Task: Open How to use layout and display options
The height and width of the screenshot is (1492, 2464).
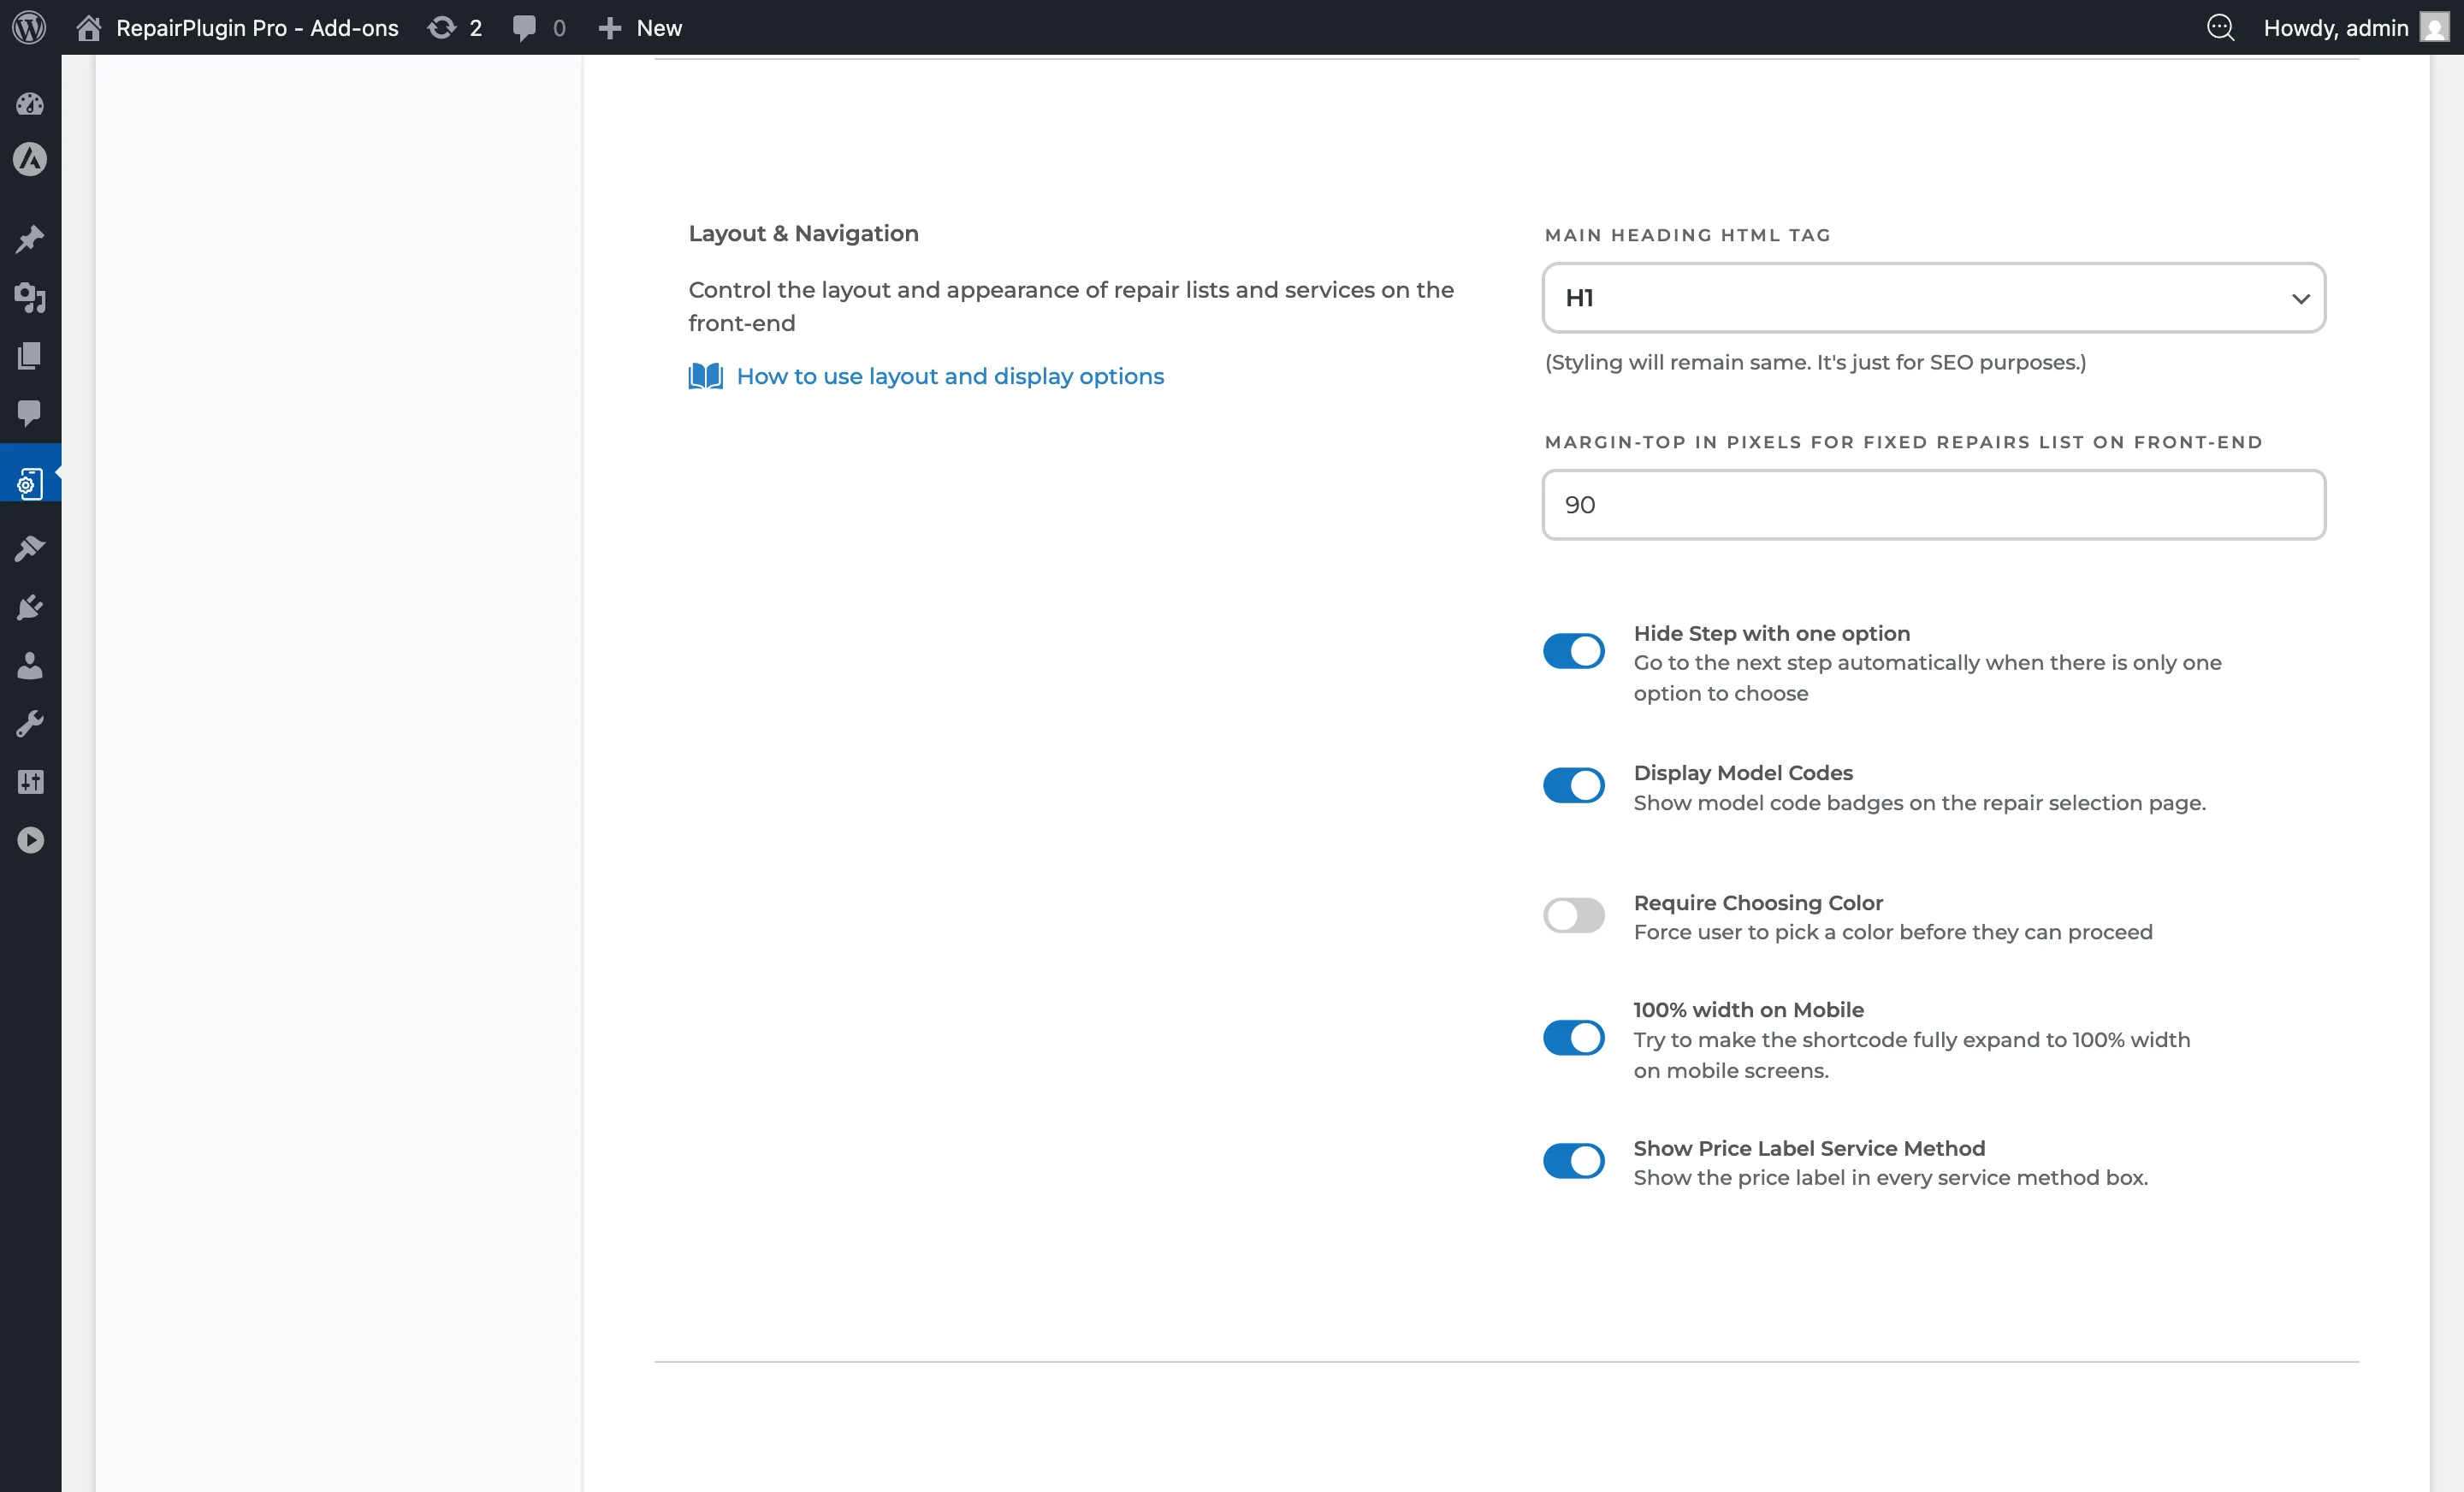Action: (950, 376)
